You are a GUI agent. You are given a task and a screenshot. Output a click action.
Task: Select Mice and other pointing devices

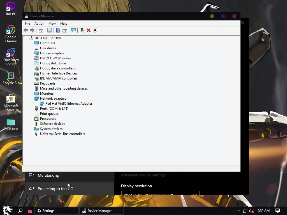tap(64, 88)
